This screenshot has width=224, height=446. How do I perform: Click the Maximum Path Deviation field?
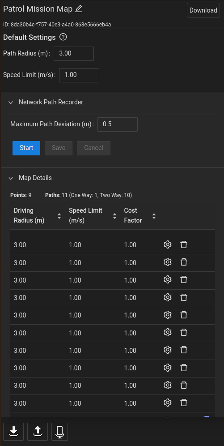(x=118, y=124)
